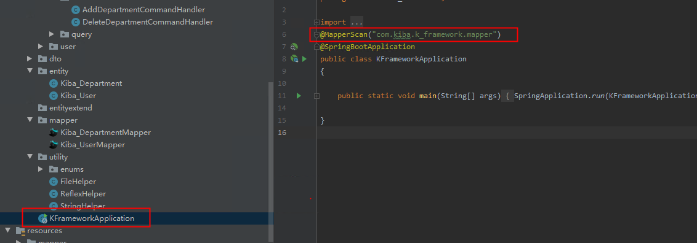Screen dimensions: 697x243
Task: Click run gutter icon beside KFrameworkApplication class
Action: point(305,59)
